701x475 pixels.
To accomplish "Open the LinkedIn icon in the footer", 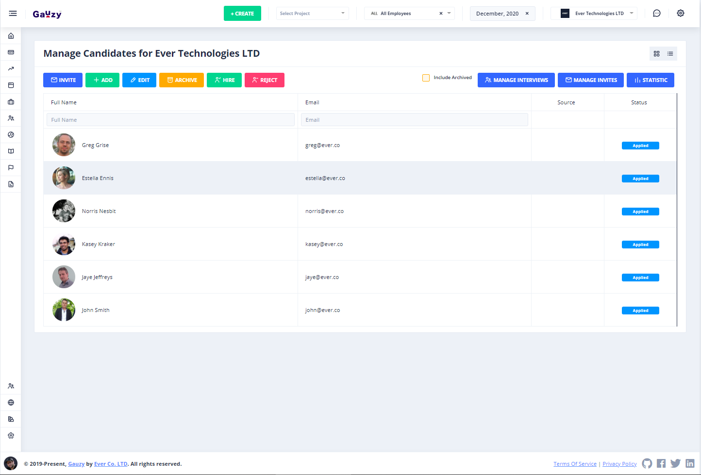I will click(x=690, y=463).
